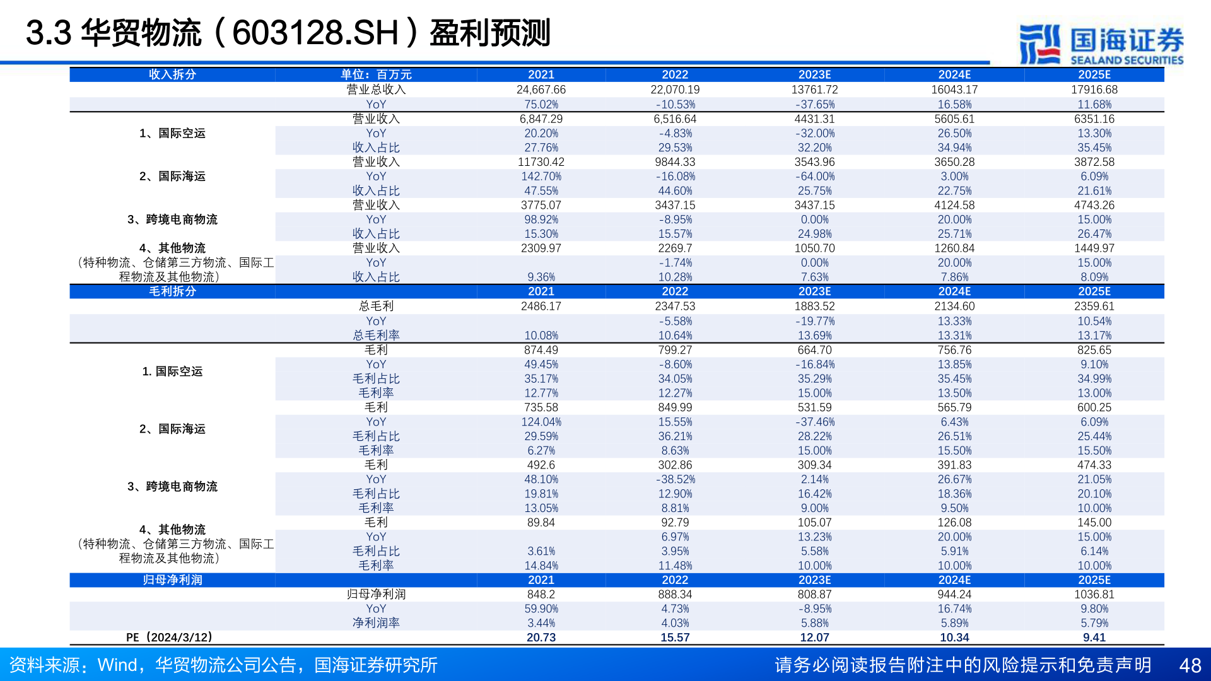Click the 2、国际海运 revenue row label

[172, 176]
